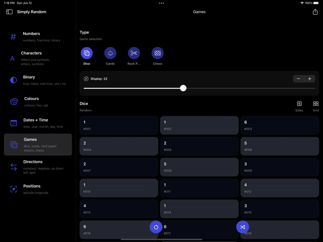Select dice result card #005

(199, 146)
